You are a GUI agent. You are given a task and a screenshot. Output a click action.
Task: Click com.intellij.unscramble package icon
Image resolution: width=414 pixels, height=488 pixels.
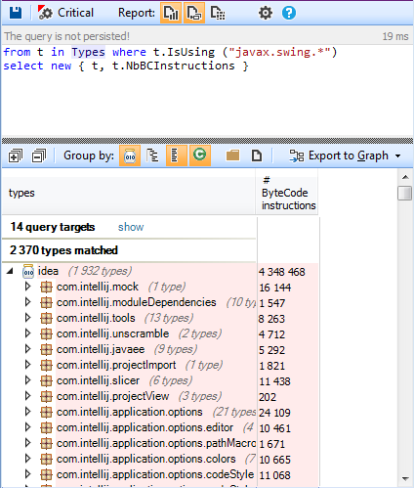click(46, 333)
